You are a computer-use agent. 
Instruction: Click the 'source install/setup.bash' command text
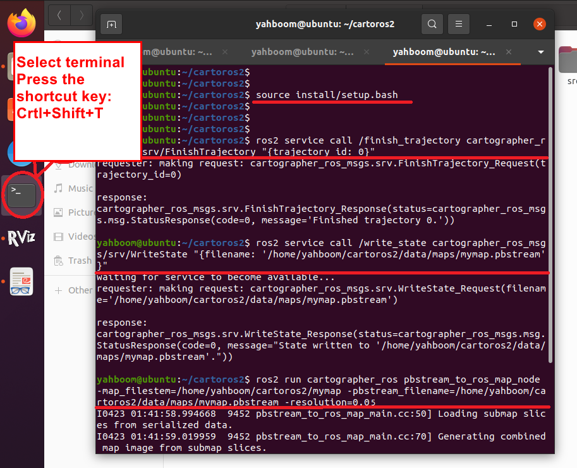pyautogui.click(x=327, y=95)
